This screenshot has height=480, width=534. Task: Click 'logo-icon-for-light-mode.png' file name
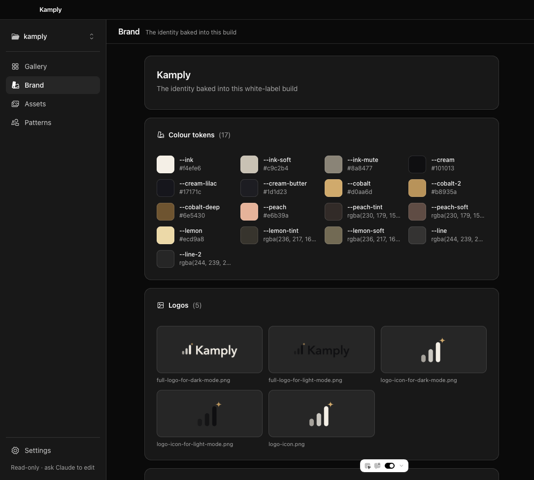click(x=195, y=444)
